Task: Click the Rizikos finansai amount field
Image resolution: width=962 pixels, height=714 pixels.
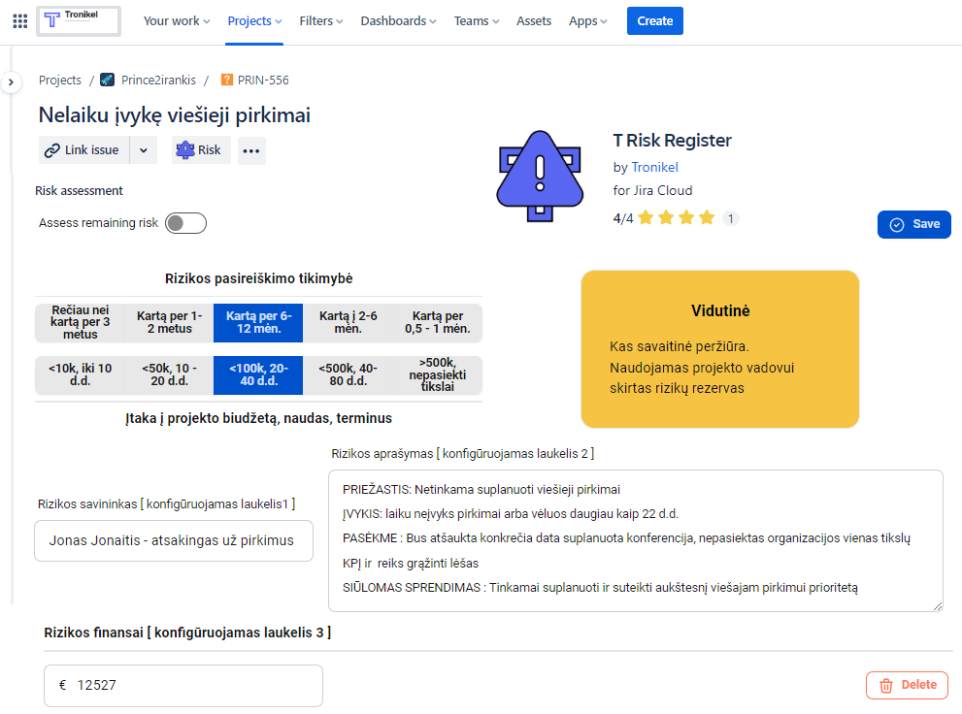Action: [x=182, y=686]
